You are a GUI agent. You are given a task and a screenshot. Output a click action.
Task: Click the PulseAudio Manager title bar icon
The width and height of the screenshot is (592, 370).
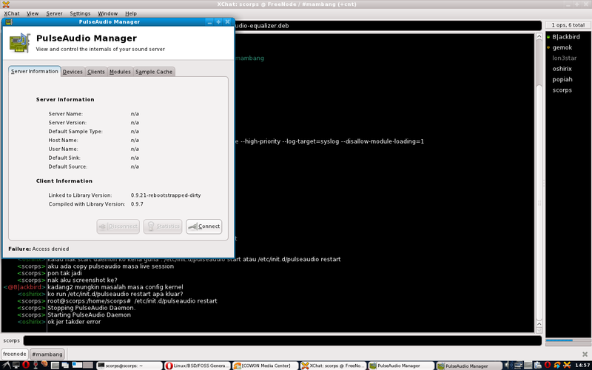[x=8, y=21]
